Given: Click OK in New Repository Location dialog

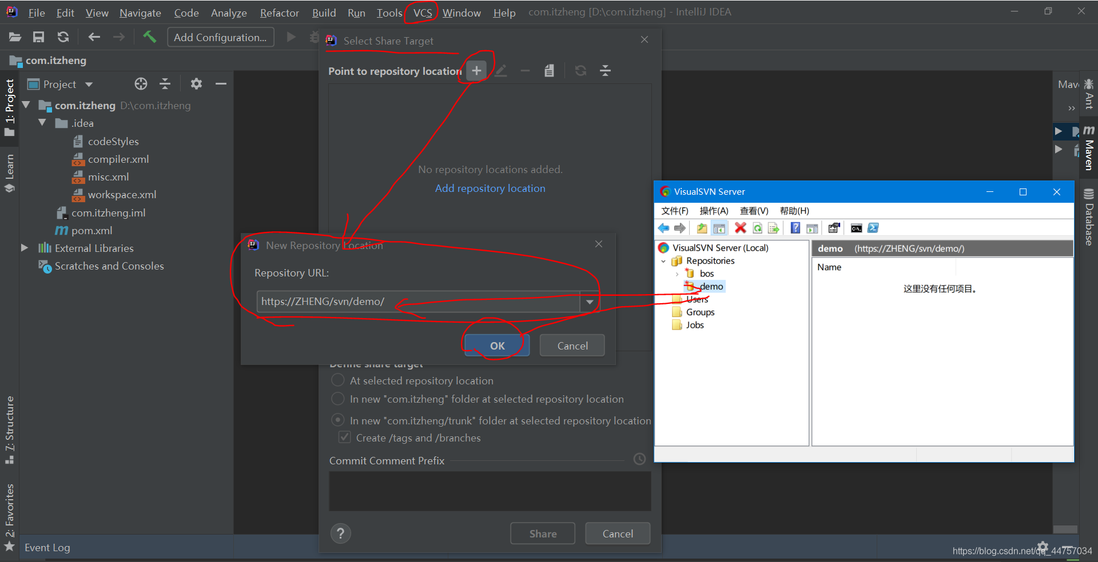Looking at the screenshot, I should [497, 346].
